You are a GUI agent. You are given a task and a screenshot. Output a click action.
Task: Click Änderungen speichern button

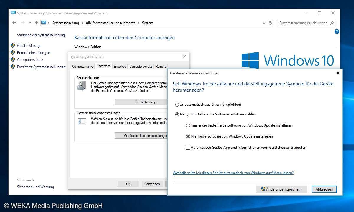pos(281,189)
